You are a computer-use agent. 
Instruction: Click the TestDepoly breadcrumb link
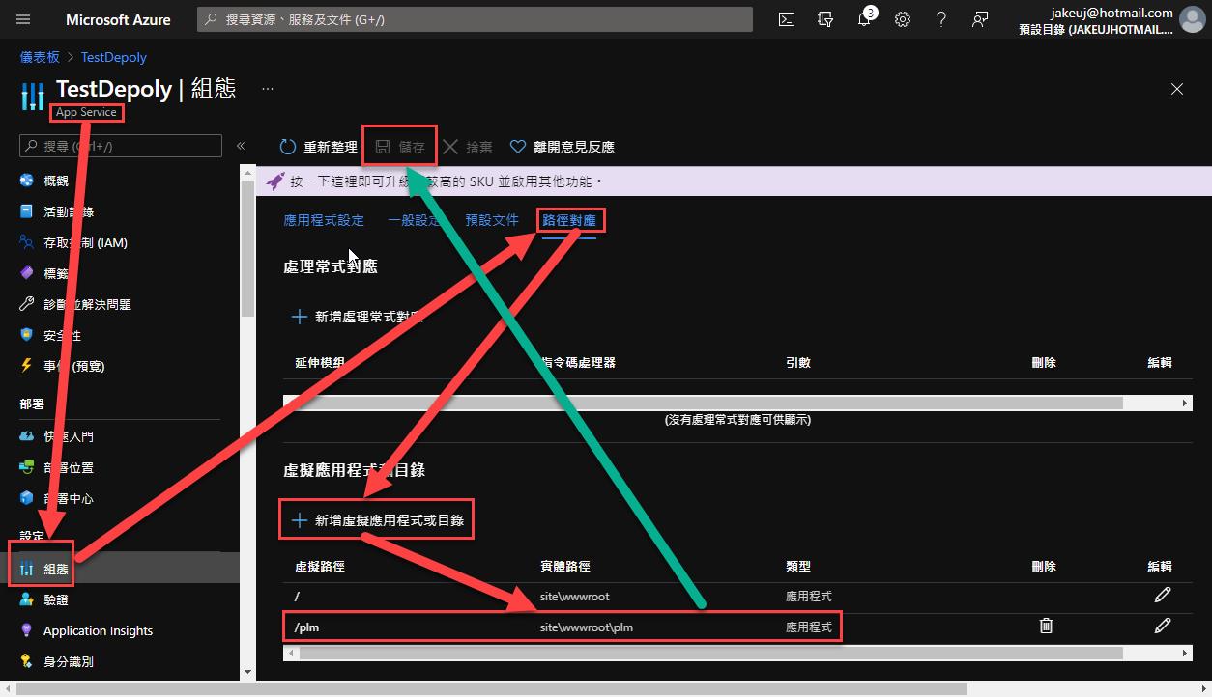pyautogui.click(x=114, y=57)
